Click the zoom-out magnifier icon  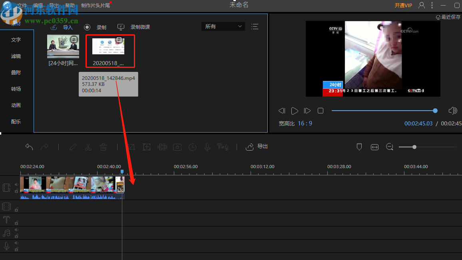(x=390, y=147)
